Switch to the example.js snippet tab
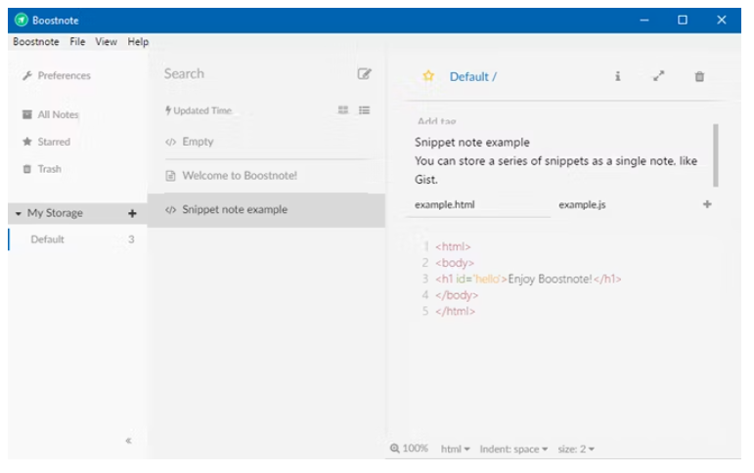This screenshot has width=754, height=473. tap(582, 205)
